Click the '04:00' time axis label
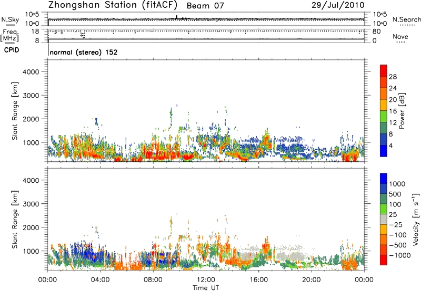421x291 pixels. [x=100, y=280]
